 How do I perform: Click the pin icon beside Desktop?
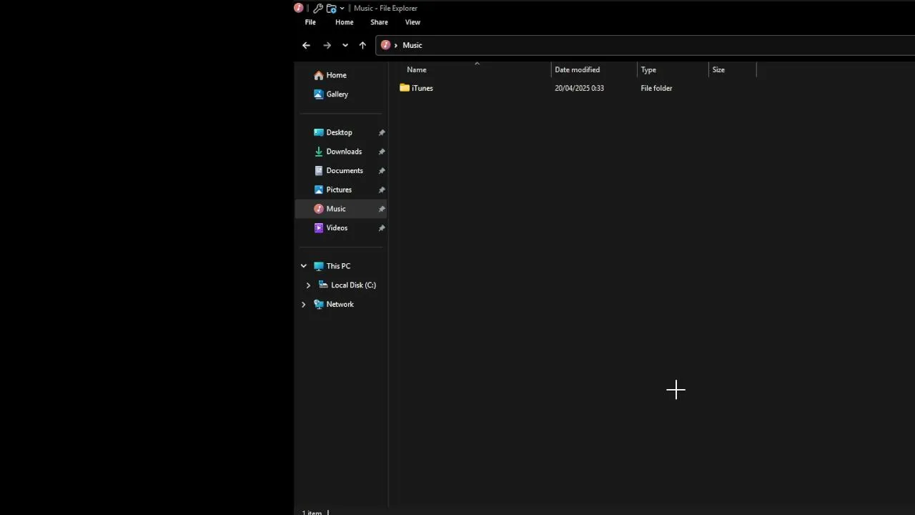(x=382, y=132)
